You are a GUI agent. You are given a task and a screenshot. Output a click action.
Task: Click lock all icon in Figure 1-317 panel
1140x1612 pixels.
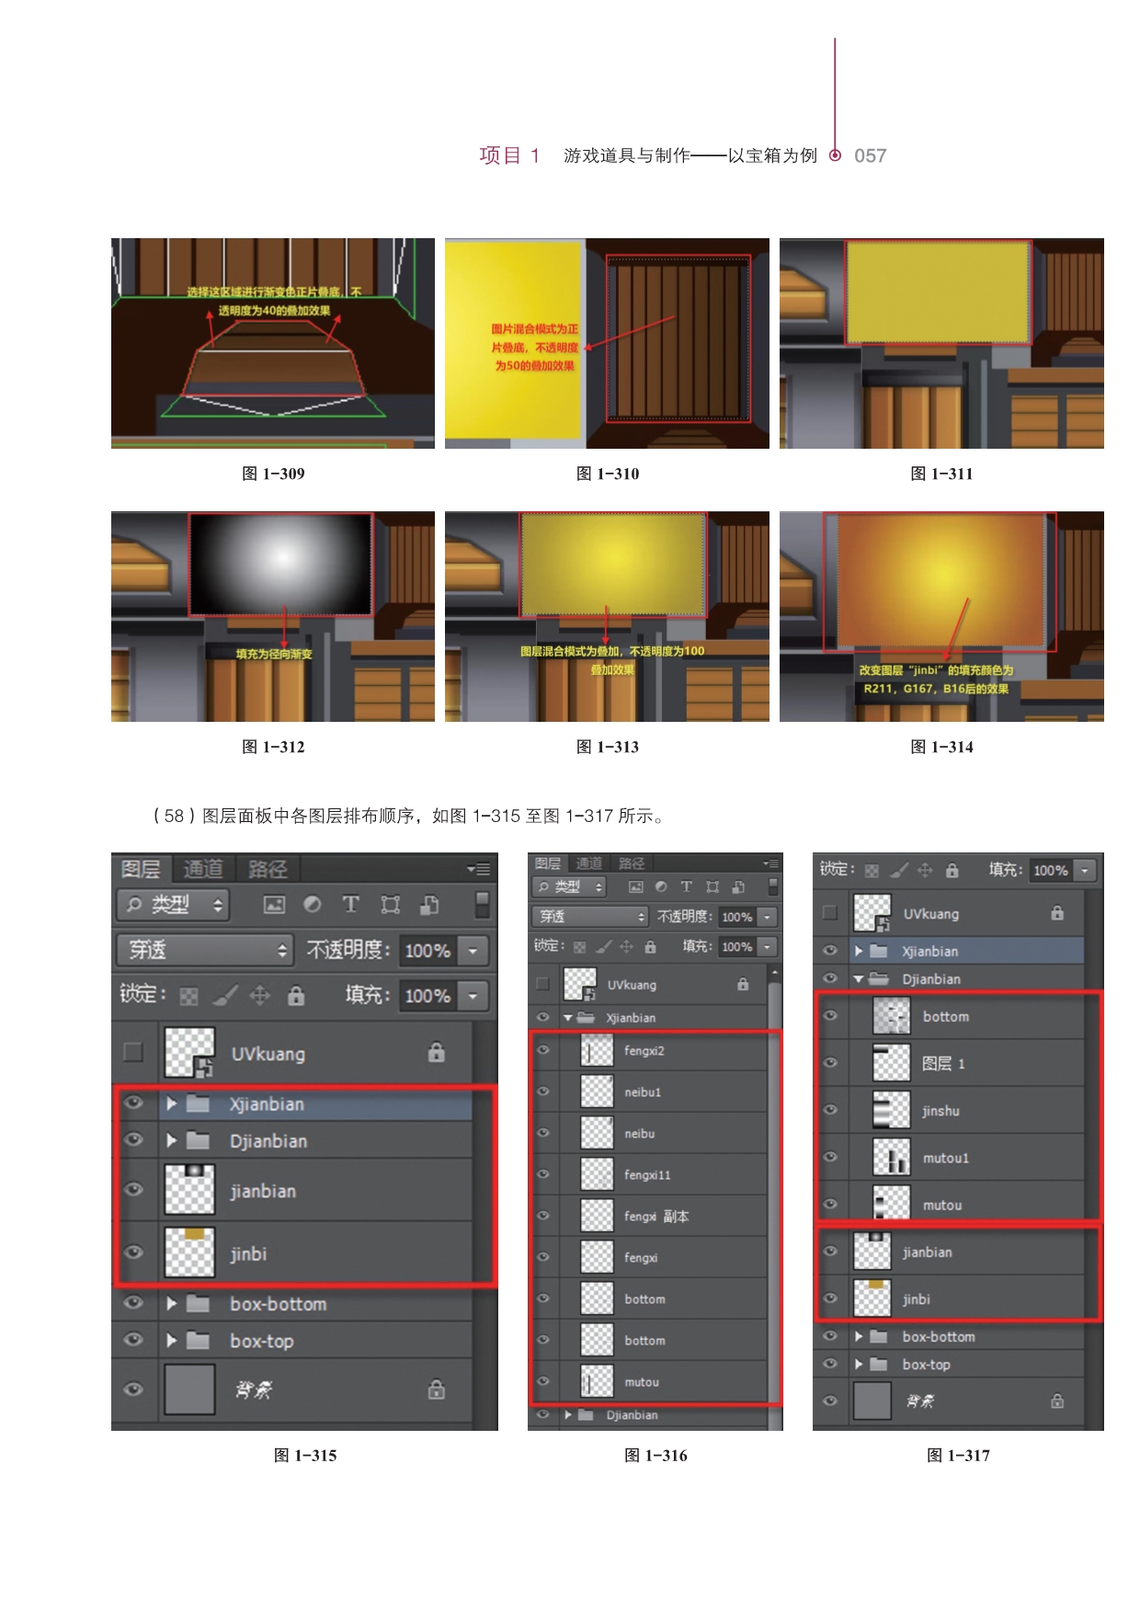coord(952,870)
